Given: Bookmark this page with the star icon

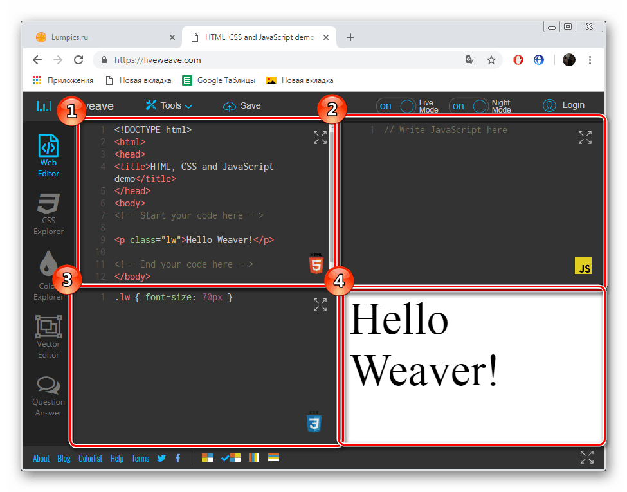Looking at the screenshot, I should 491,60.
